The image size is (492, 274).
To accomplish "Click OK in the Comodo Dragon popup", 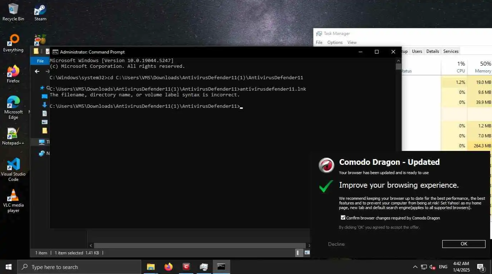I will click(x=464, y=244).
